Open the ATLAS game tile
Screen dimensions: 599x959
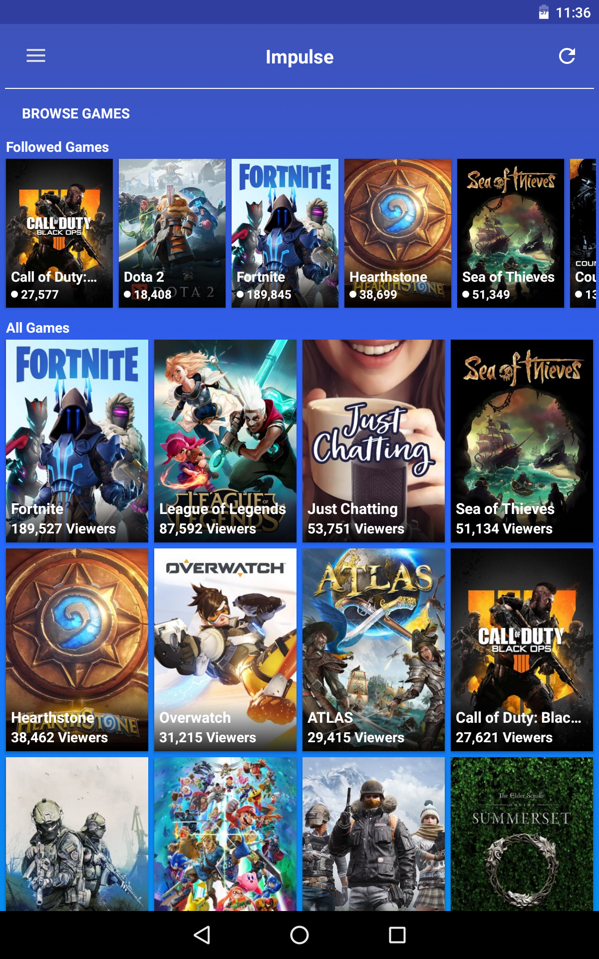coord(374,650)
